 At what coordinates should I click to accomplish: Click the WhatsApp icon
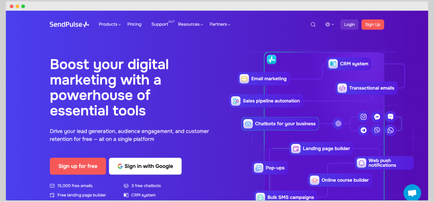coord(390,130)
